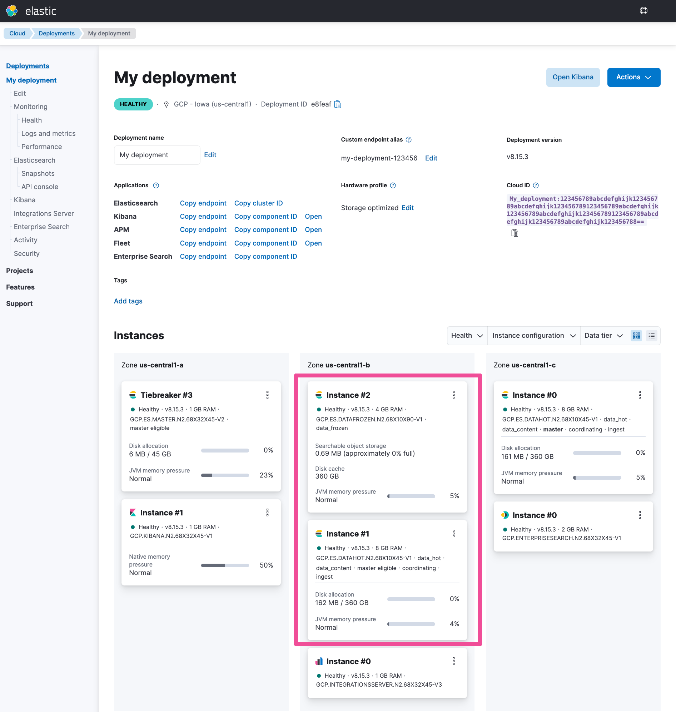Open Integrations Server sidebar item
Image resolution: width=676 pixels, height=712 pixels.
pos(44,213)
